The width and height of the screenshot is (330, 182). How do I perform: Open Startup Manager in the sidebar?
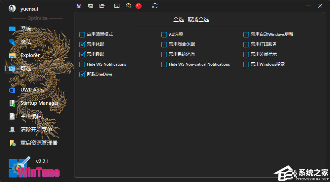pos(38,103)
